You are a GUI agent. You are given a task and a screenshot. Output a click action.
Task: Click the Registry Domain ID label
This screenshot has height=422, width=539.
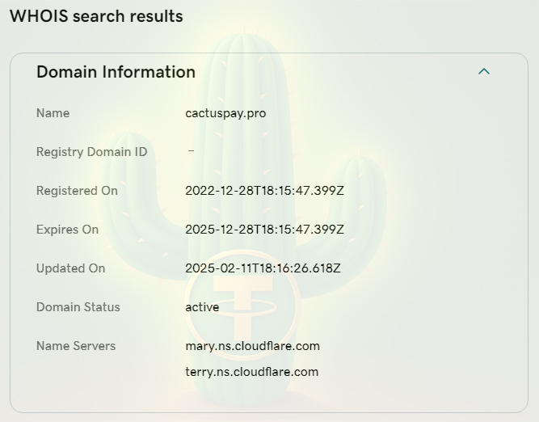[91, 152]
